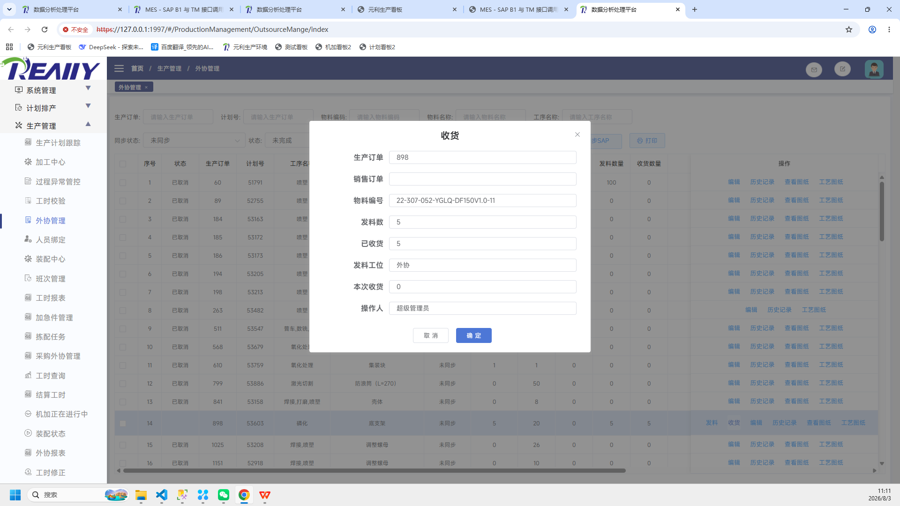900x506 pixels.
Task: Click 发料 link in row 14
Action: 712,423
